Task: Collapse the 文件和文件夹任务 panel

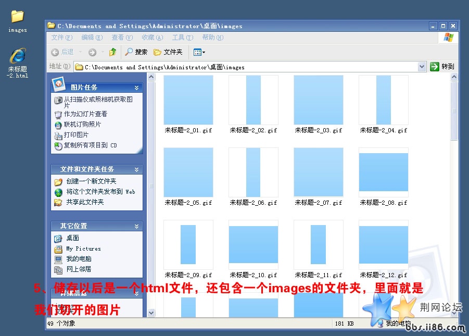Action: pyautogui.click(x=136, y=169)
